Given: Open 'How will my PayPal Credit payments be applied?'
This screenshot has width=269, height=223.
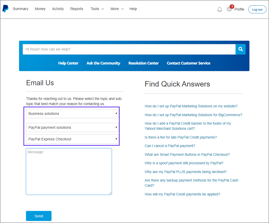Looking at the screenshot, I should pos(182,194).
